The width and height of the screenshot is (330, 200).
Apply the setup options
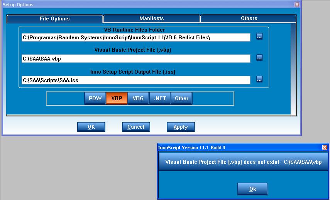pyautogui.click(x=181, y=127)
